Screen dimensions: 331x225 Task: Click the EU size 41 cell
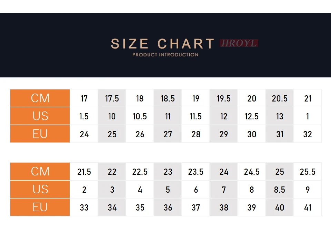click(x=307, y=207)
